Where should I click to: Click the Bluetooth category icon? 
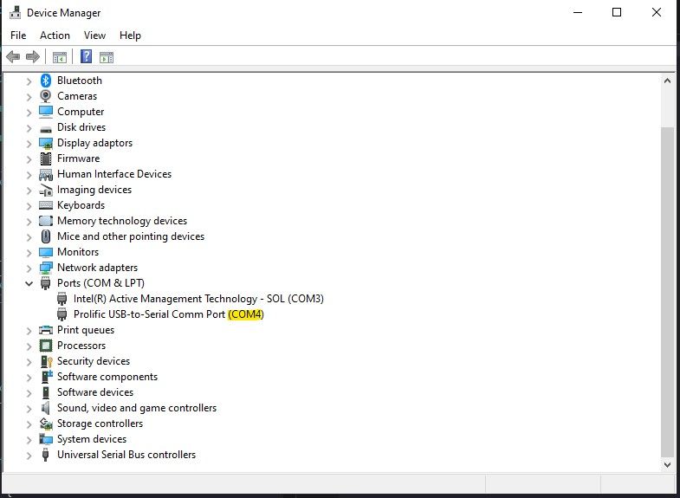[46, 81]
